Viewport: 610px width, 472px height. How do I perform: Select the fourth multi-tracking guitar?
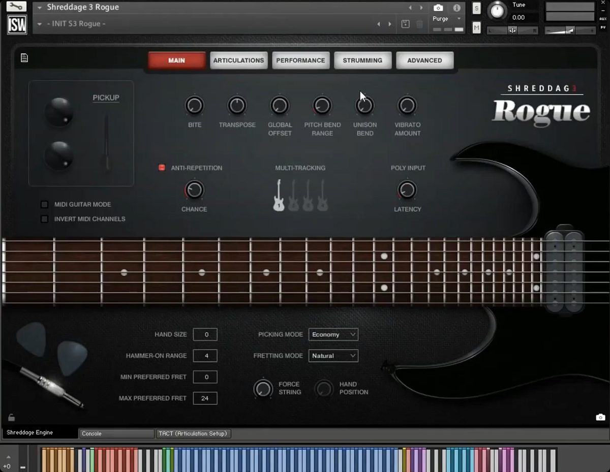322,195
